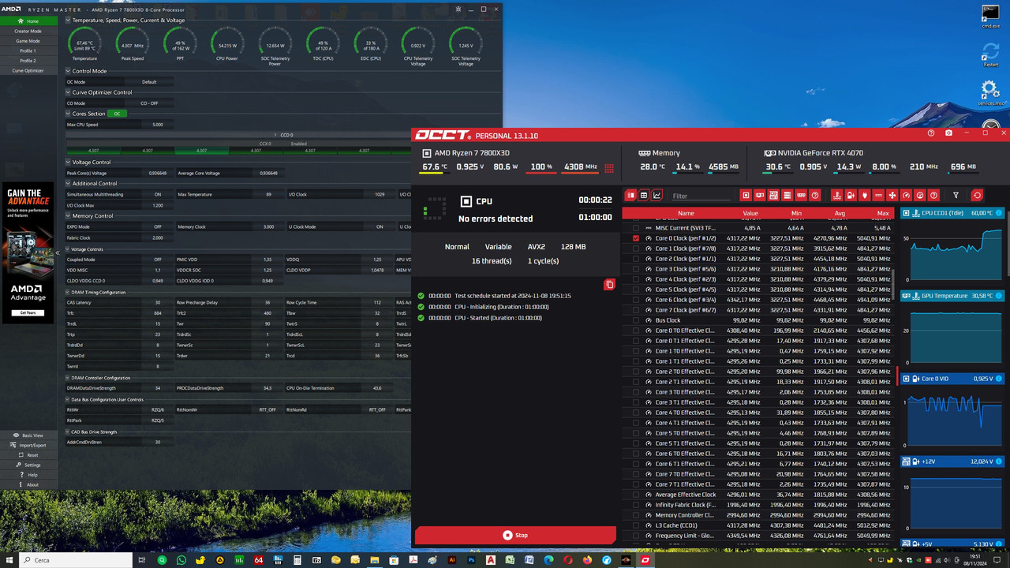Take OCCT screenshot with camera icon

coord(948,133)
